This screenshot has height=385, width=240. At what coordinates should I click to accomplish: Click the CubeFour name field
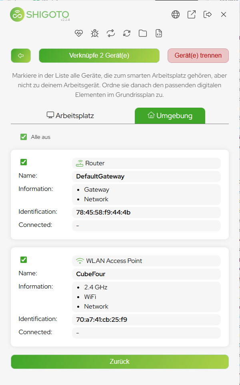point(146,274)
